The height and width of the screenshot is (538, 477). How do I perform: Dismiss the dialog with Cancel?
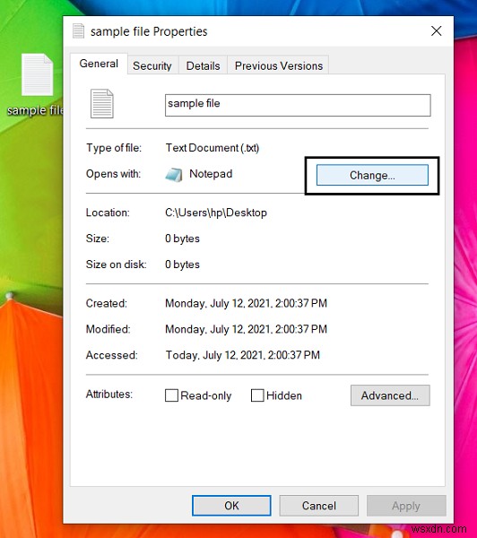point(319,506)
